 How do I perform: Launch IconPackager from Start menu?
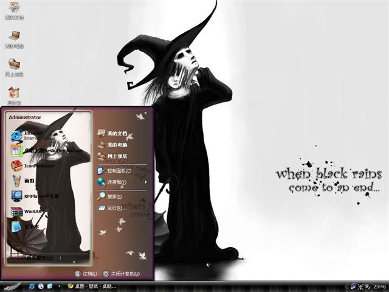point(32,166)
